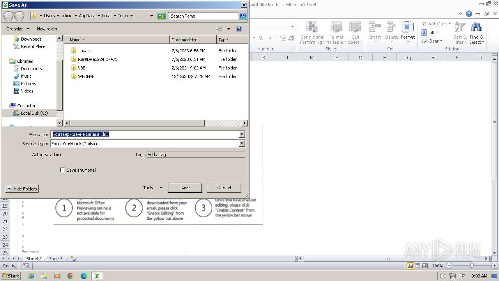Click the Zoom Out minus button
This screenshot has width=499, height=281.
(449, 266)
